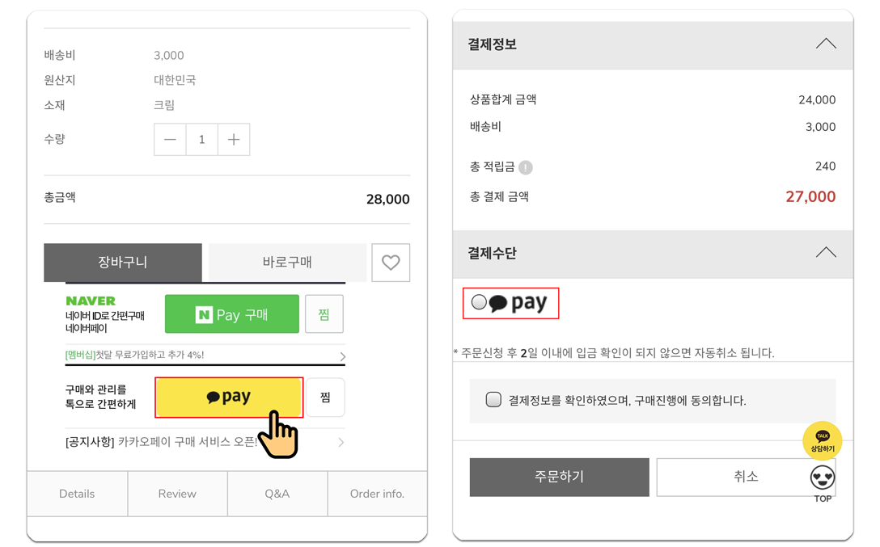The width and height of the screenshot is (880, 547).
Task: Click the quantity input field
Action: coord(202,140)
